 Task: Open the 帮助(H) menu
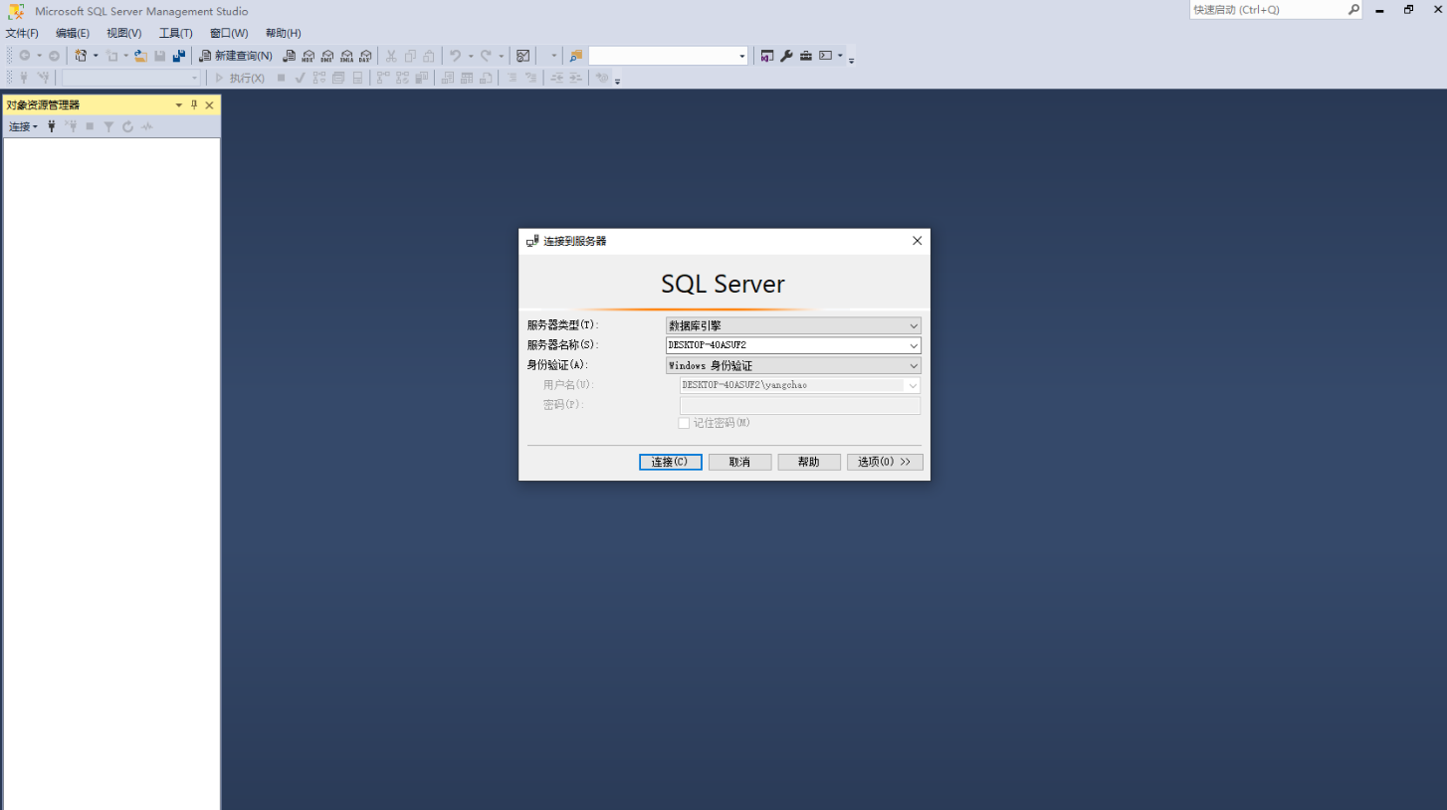[x=284, y=33]
